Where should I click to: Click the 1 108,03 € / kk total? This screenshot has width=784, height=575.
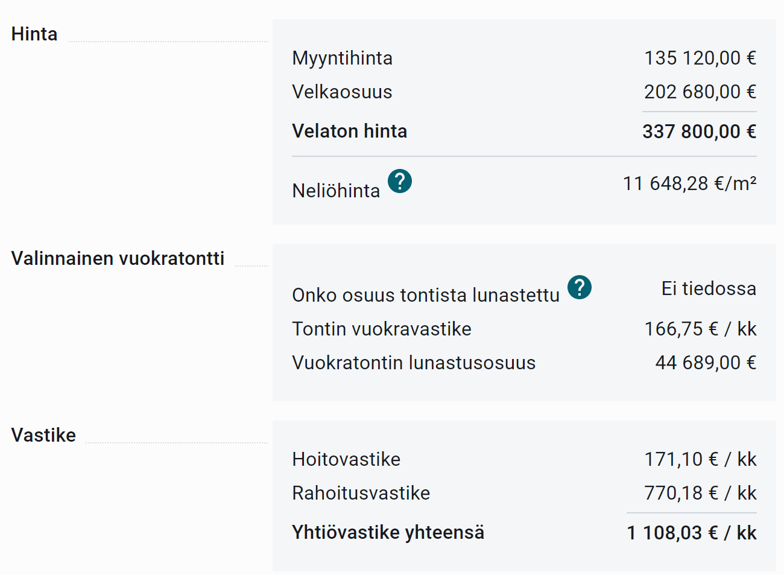[x=692, y=533]
